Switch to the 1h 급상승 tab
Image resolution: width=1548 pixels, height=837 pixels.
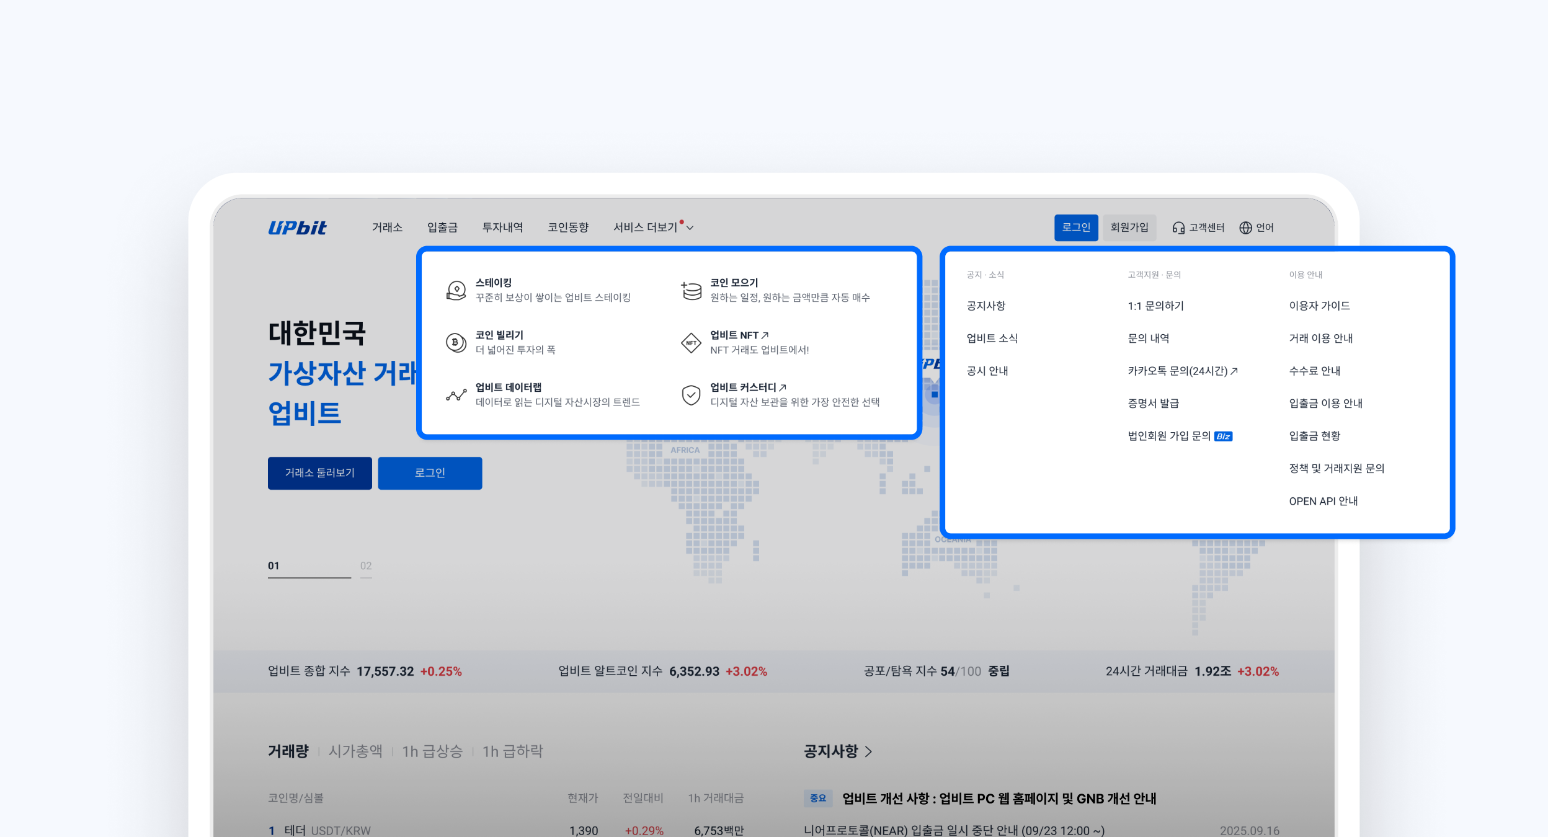click(432, 751)
